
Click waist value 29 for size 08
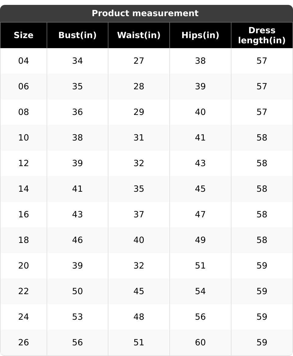139,112
